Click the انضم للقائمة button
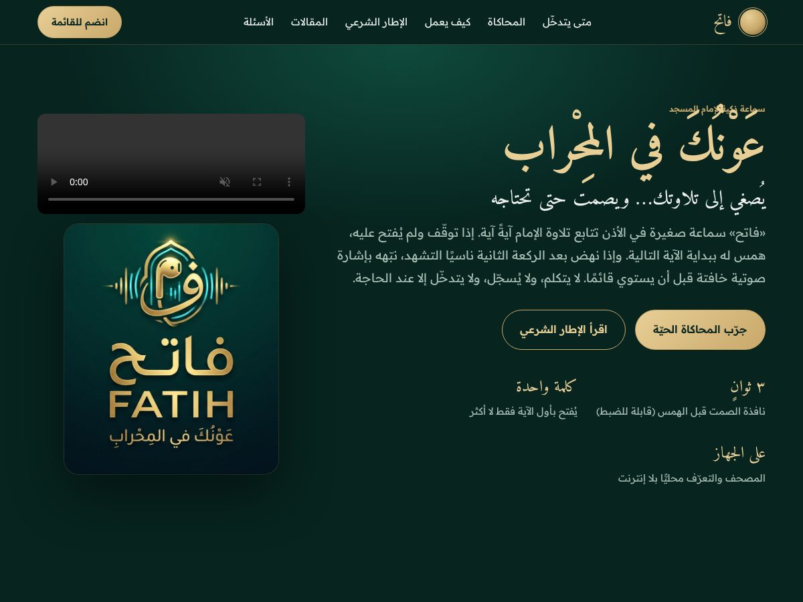 (80, 22)
